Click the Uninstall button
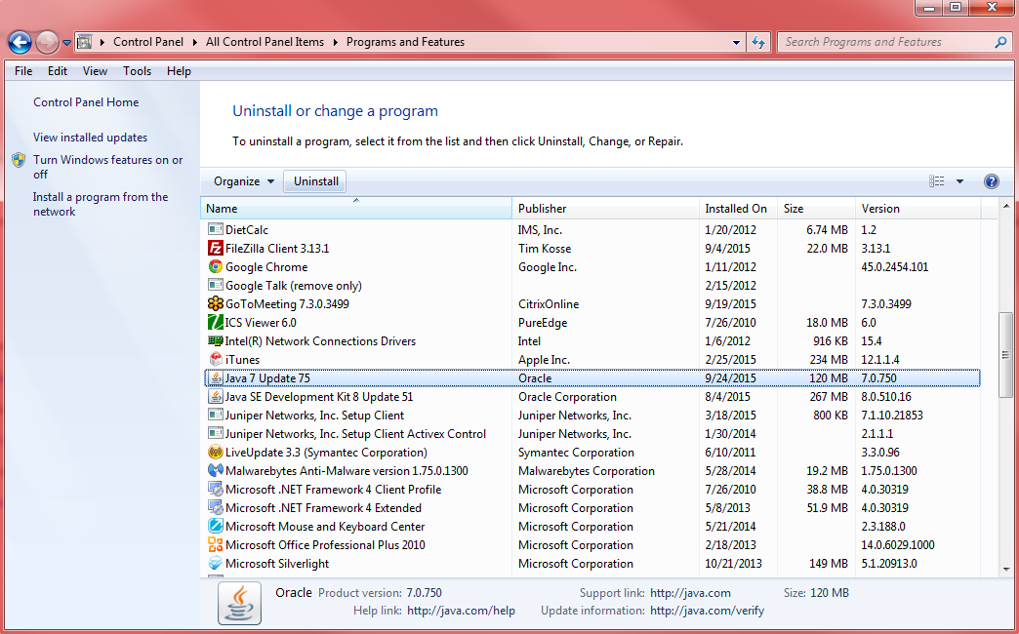The width and height of the screenshot is (1019, 634). coord(316,181)
